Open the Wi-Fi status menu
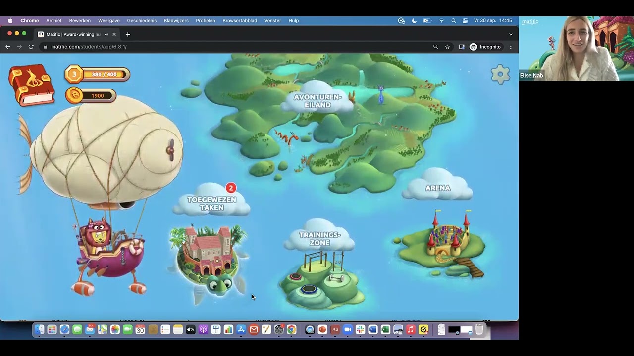The image size is (634, 356). 441,21
